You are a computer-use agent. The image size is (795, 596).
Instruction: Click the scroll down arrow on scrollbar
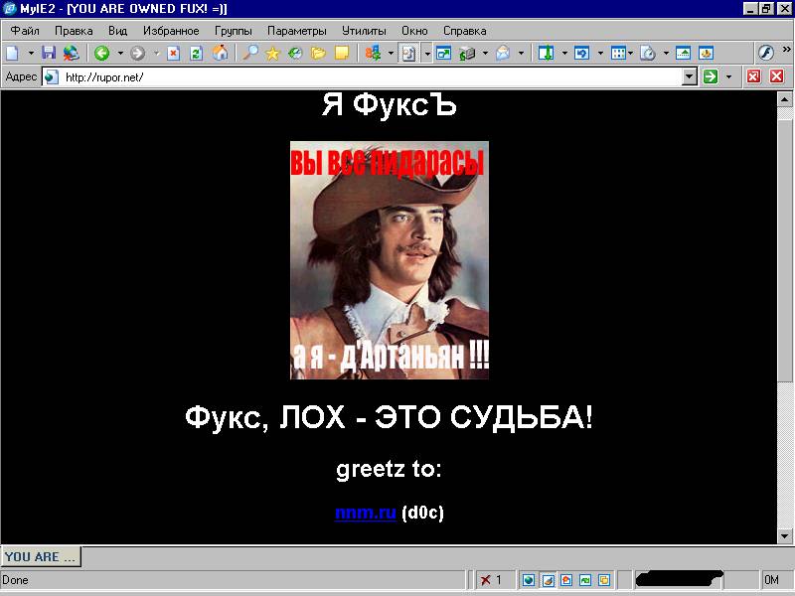tap(784, 536)
